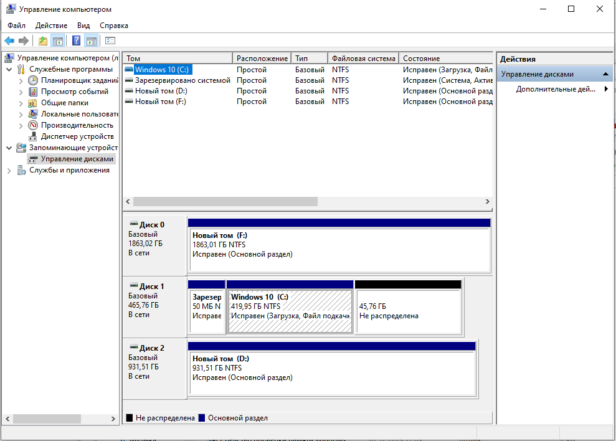Select Диспетчер устройств in the tree

77,136
